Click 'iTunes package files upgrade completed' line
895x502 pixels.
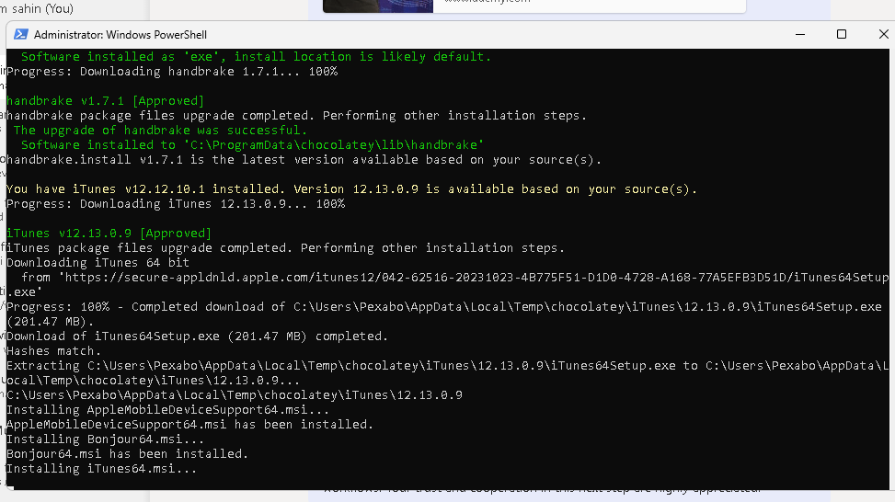pyautogui.click(x=285, y=248)
